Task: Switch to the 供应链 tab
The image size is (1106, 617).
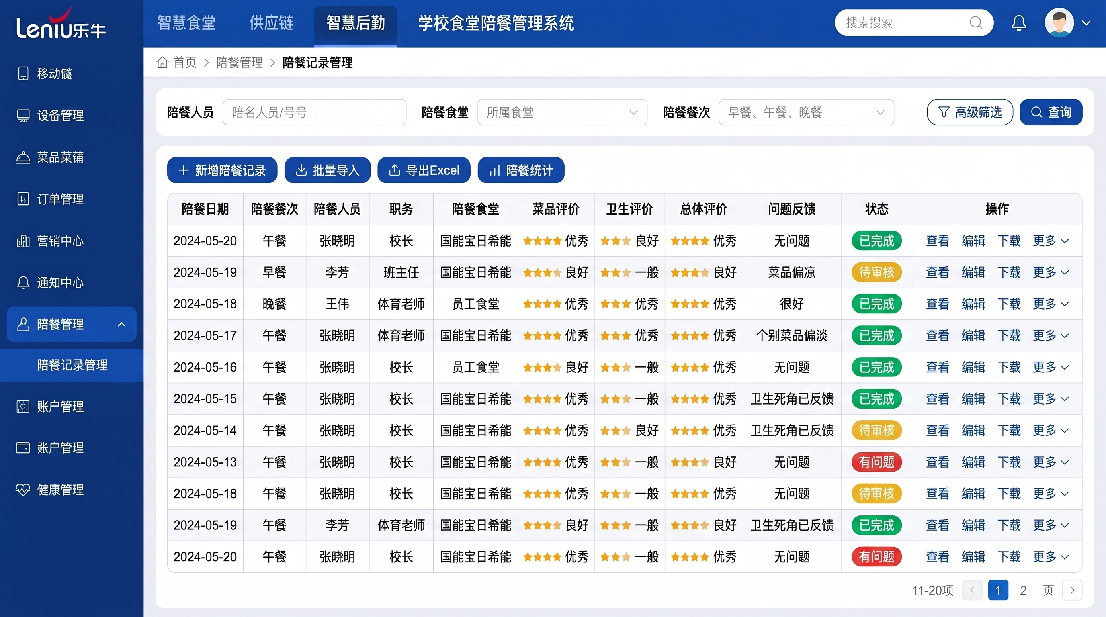Action: [271, 23]
